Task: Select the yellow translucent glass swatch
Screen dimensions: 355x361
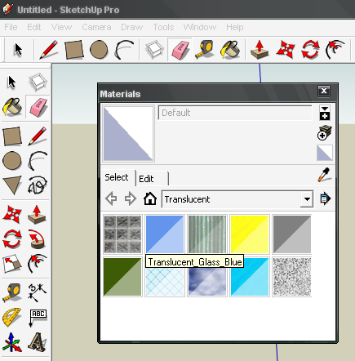Action: coord(250,234)
